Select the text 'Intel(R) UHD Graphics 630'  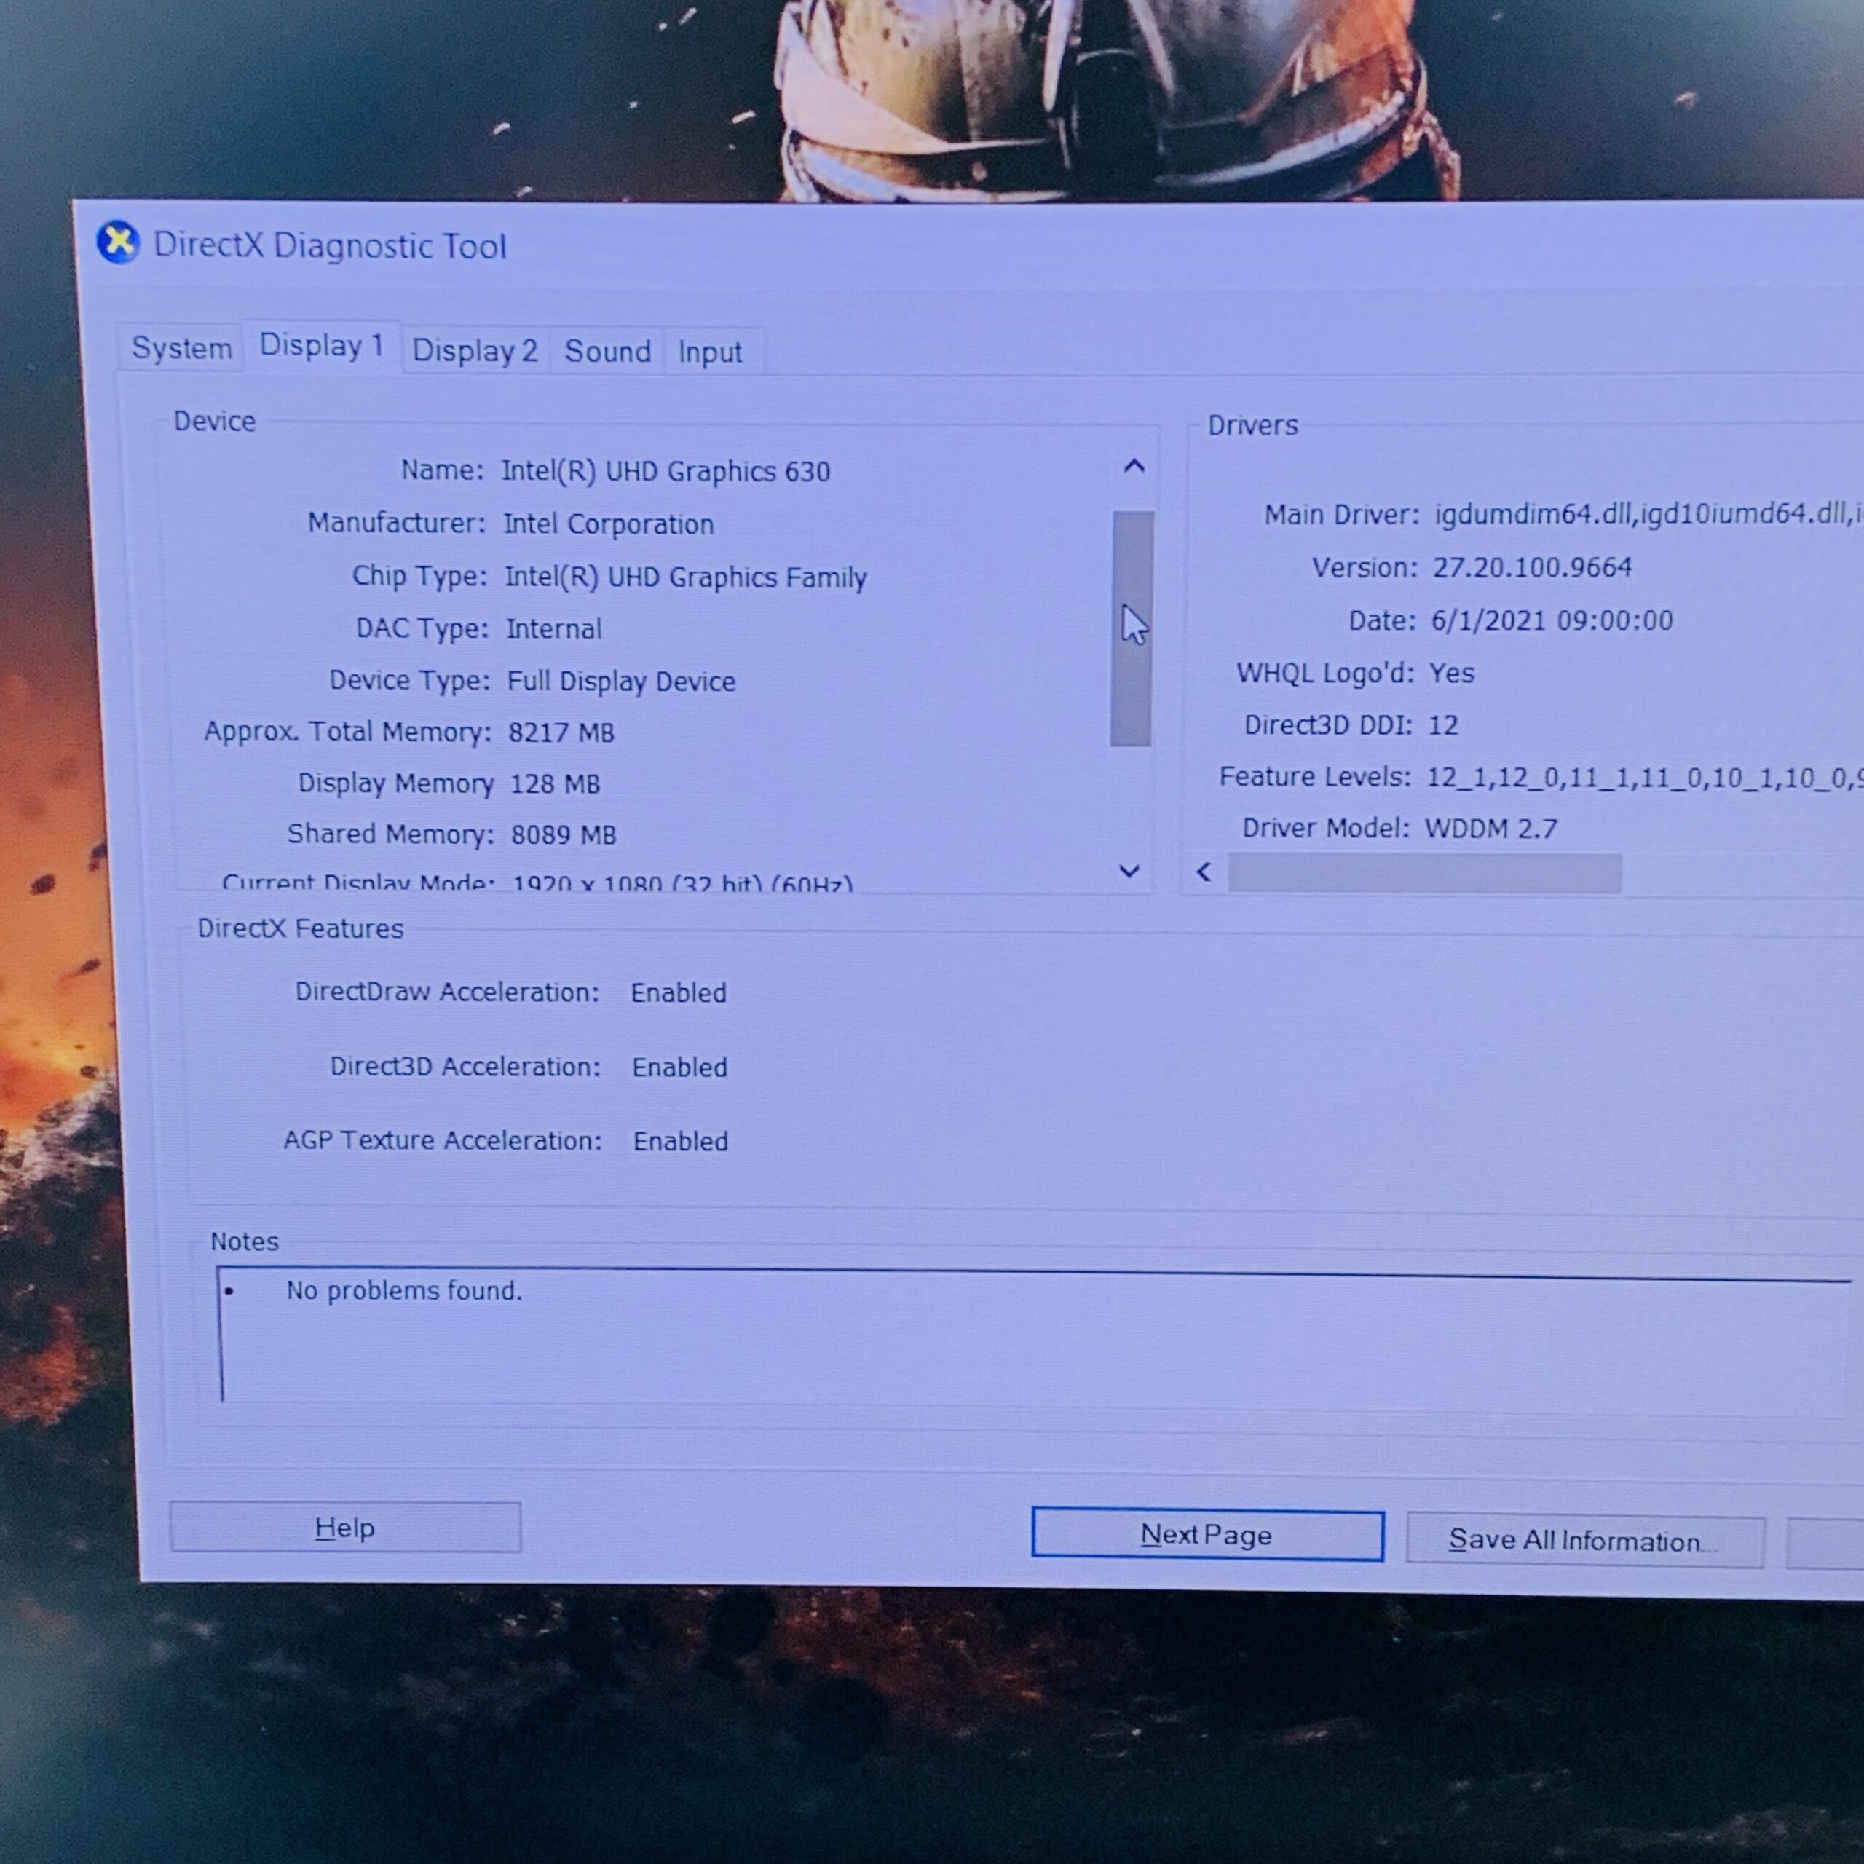(x=666, y=472)
